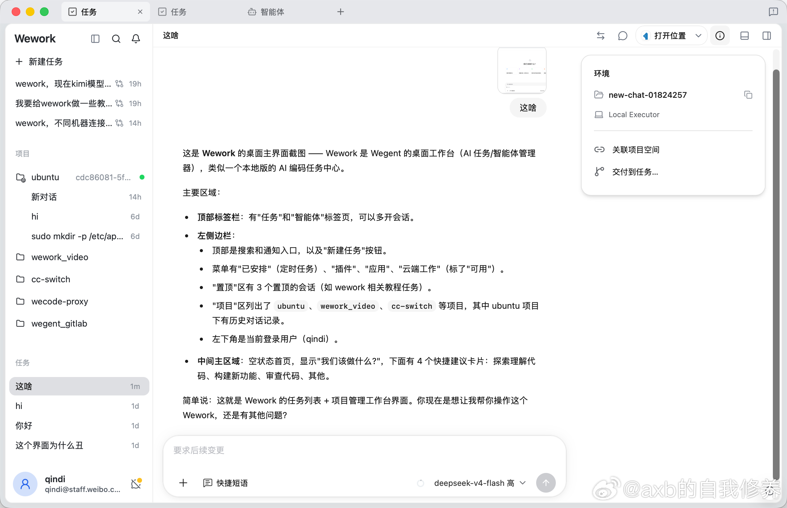Screen dimensions: 787x508
Task: Toggle the bottom panel layout icon
Action: (x=745, y=36)
